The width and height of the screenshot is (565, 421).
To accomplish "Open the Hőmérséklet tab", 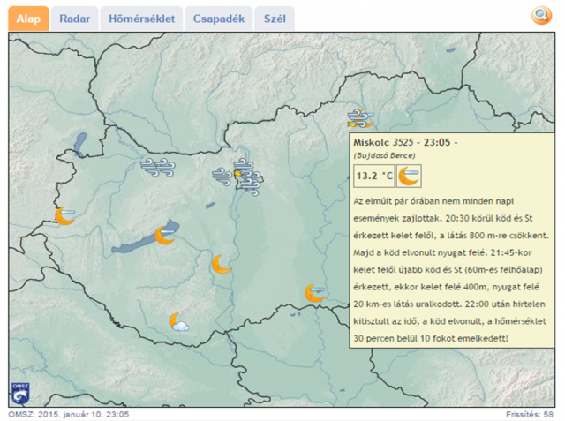I will pos(141,19).
